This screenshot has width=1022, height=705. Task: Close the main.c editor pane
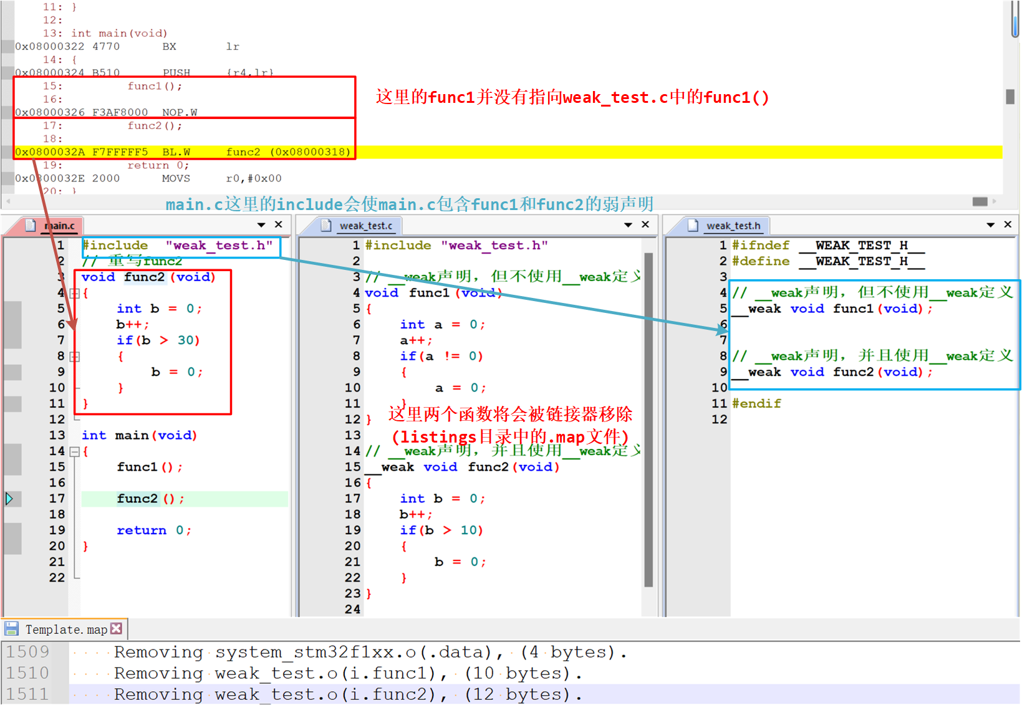[x=279, y=224]
